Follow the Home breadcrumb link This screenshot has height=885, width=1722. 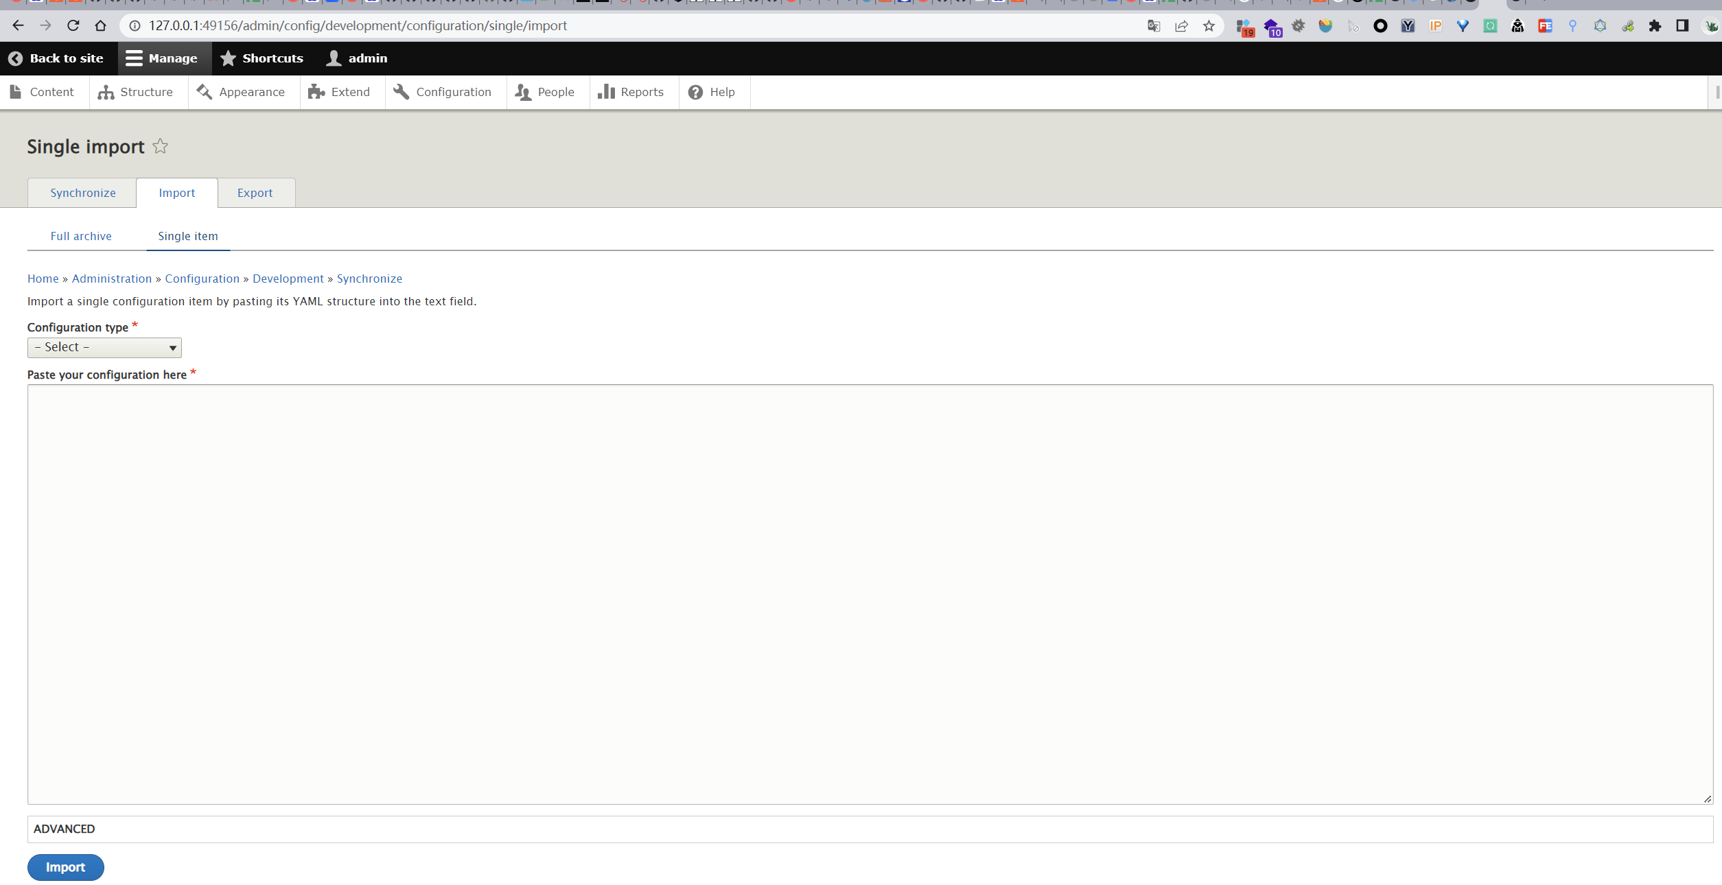43,279
